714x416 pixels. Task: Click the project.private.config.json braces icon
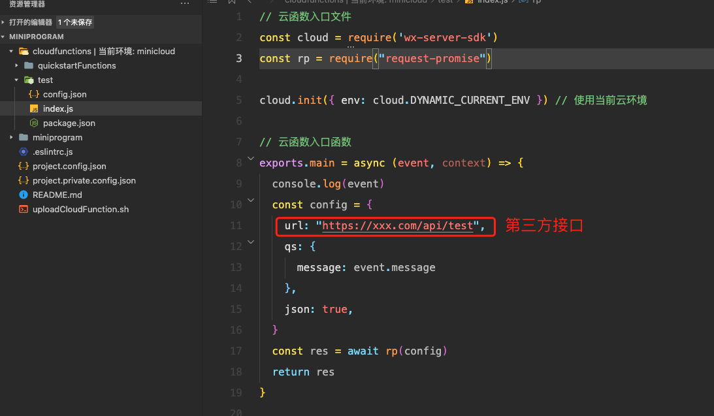pyautogui.click(x=24, y=180)
